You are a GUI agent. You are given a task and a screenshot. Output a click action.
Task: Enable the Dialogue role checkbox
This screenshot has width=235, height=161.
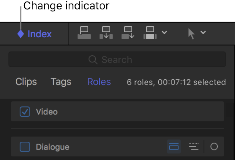25,147
